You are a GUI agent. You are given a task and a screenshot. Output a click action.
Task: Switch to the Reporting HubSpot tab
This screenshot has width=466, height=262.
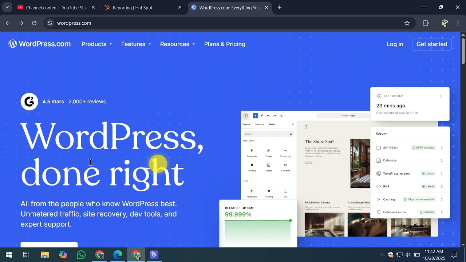pyautogui.click(x=143, y=7)
